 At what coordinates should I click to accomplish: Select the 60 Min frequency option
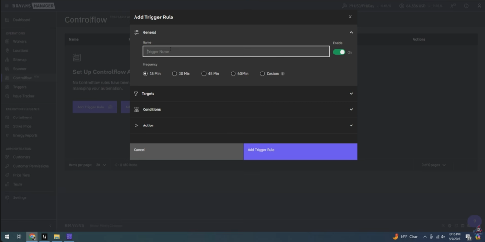(234, 74)
